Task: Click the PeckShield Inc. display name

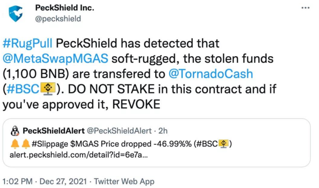Action: (x=65, y=8)
